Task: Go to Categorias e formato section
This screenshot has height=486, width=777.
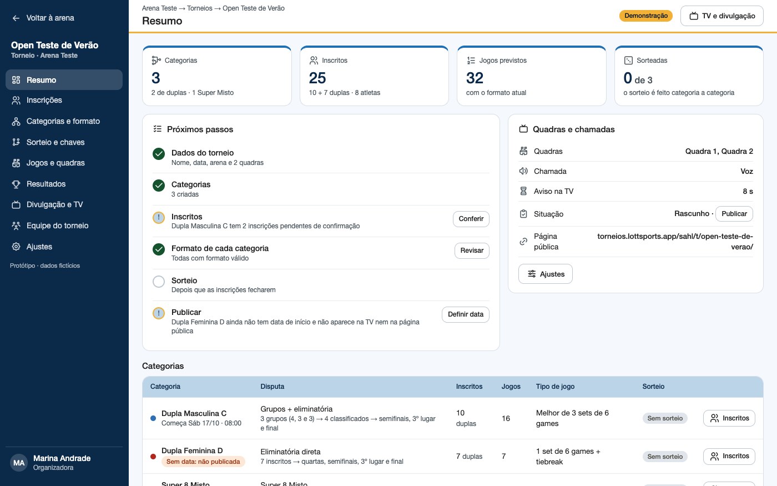Action: coord(64,121)
